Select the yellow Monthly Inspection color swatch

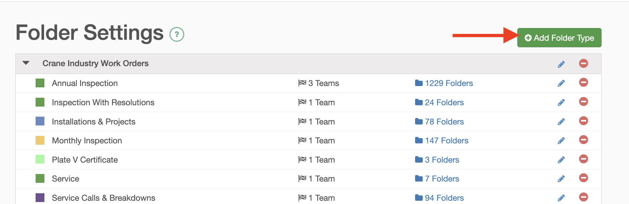(40, 140)
